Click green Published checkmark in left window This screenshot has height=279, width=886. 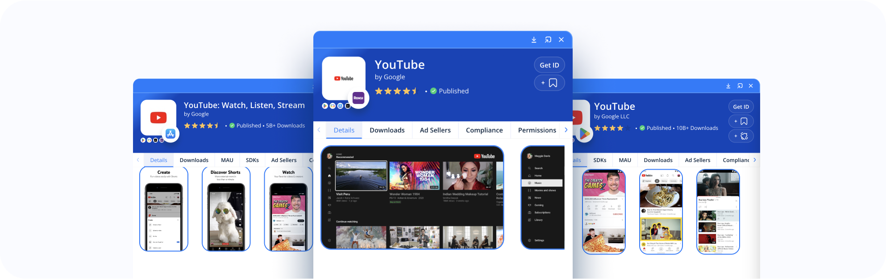[232, 125]
